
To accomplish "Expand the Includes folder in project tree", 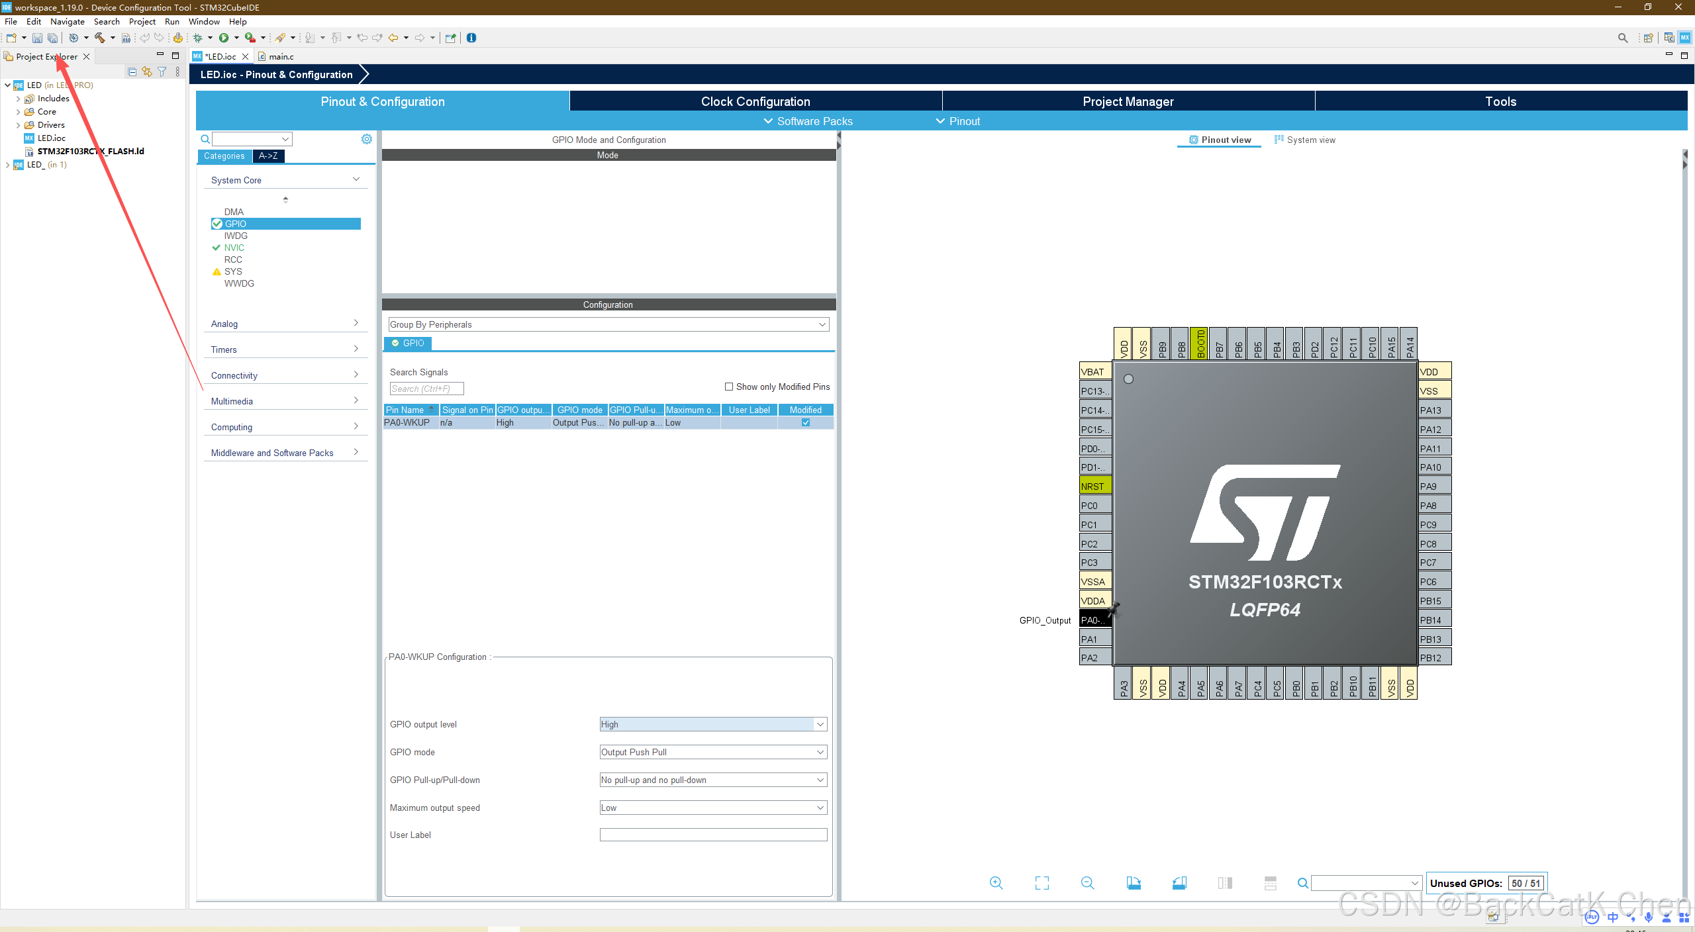I will tap(18, 99).
